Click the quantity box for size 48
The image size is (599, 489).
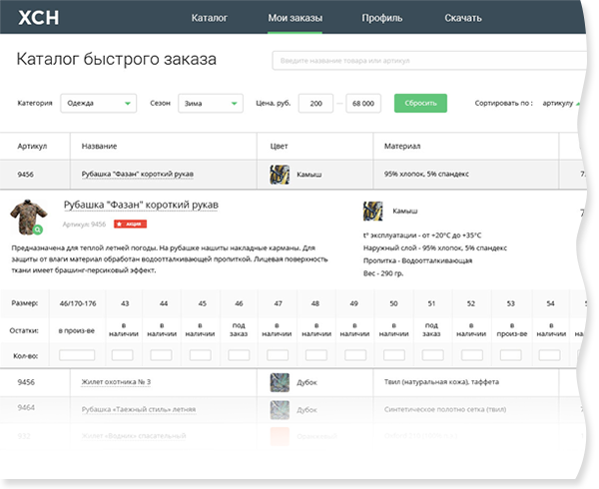(316, 355)
